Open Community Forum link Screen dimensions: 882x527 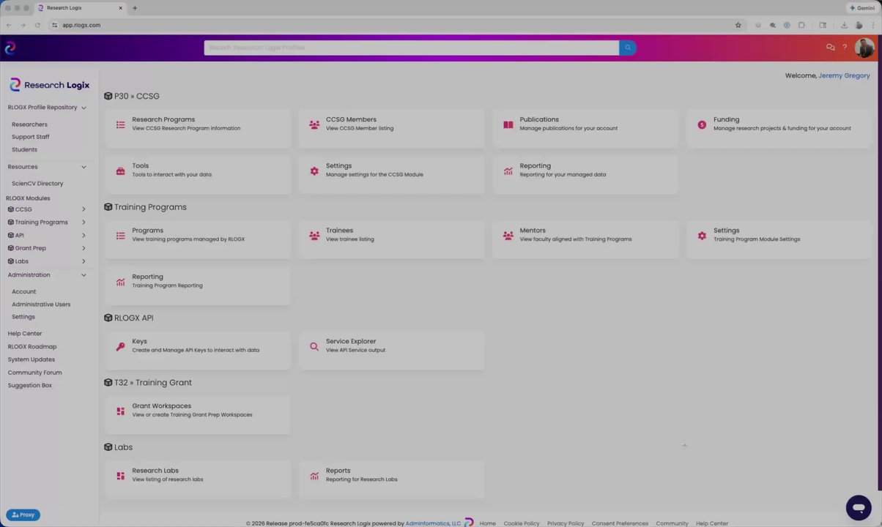click(x=34, y=373)
